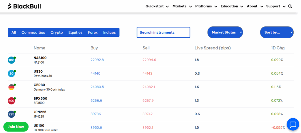Click the Sell column header
This screenshot has width=301, height=133.
coord(146,48)
